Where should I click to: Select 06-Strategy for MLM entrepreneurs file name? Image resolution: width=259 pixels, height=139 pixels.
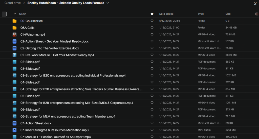(x=68, y=117)
